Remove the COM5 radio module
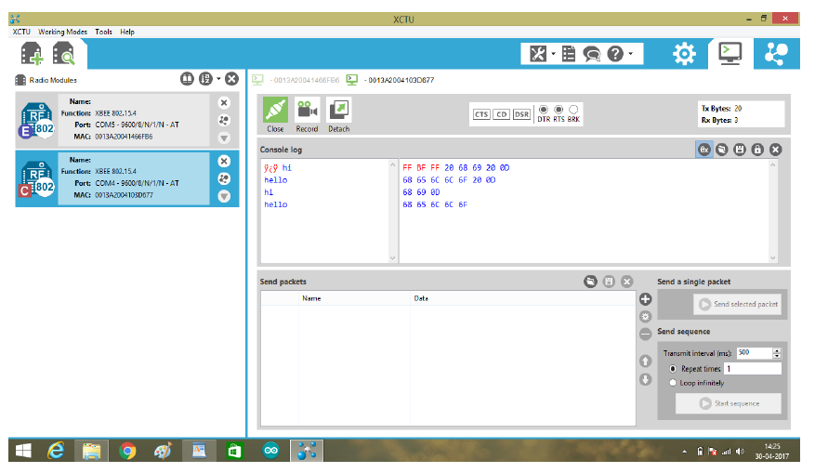The height and width of the screenshot is (473, 815). (224, 103)
